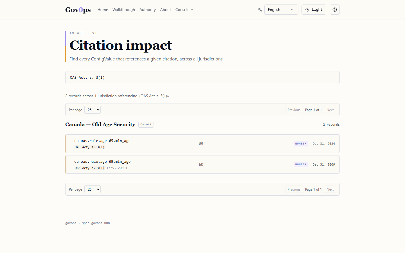Open the Home nav link
This screenshot has height=253, width=405.
(103, 10)
